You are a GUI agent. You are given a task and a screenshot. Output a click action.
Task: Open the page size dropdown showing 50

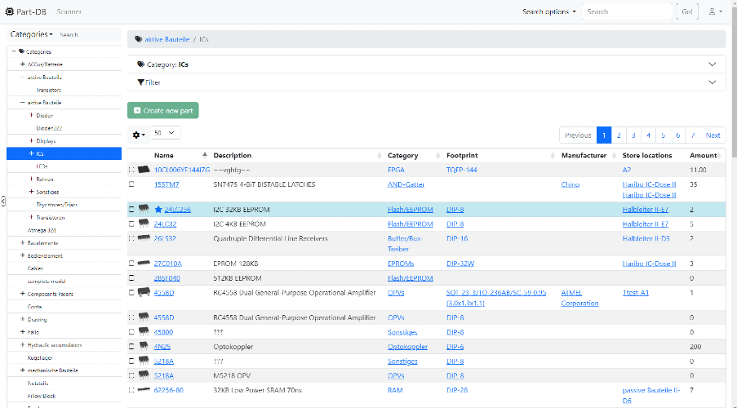[x=166, y=133]
